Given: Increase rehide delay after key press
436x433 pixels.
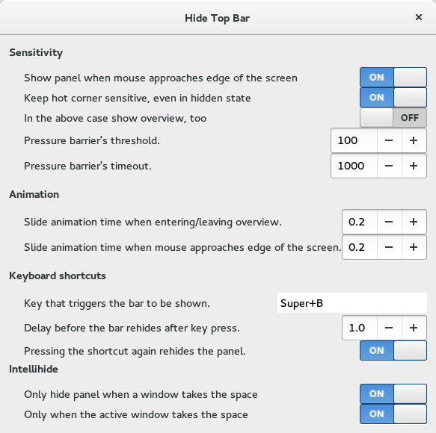Looking at the screenshot, I should pyautogui.click(x=414, y=328).
